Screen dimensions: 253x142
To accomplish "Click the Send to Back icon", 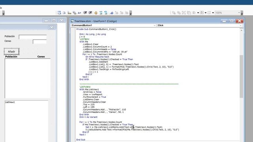I will 179,13.
